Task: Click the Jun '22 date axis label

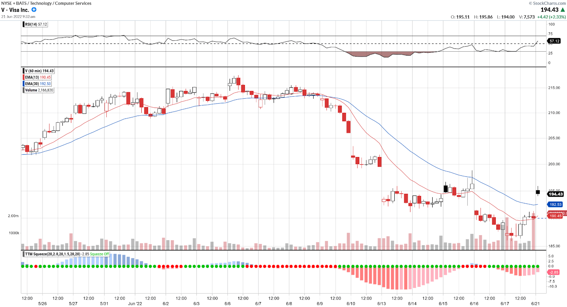Action: tap(135, 303)
